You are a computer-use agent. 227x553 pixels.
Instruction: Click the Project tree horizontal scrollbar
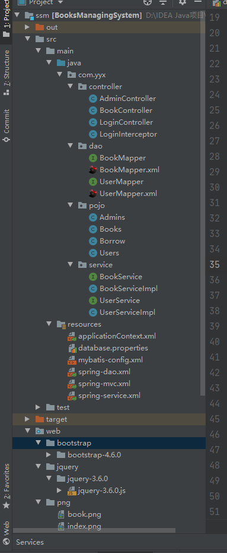click(x=94, y=530)
